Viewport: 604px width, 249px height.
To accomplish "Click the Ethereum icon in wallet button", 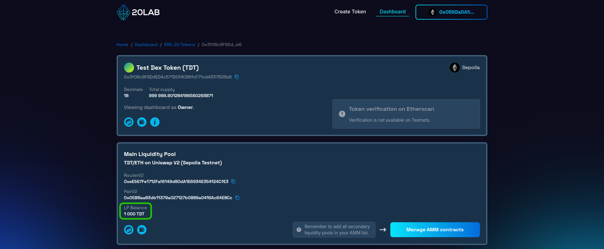I will pos(432,12).
